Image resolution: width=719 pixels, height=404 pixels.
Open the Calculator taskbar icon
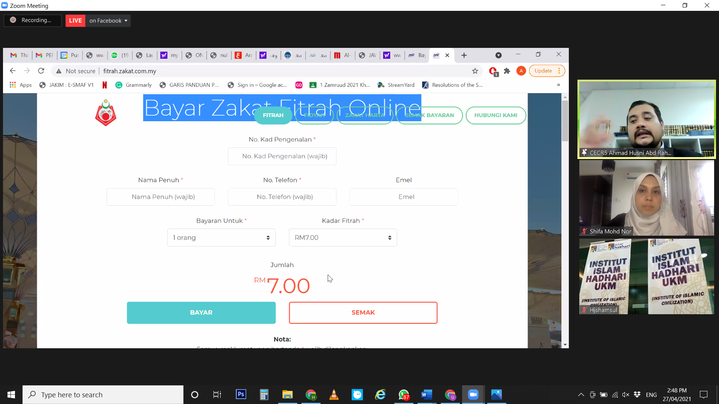click(264, 395)
